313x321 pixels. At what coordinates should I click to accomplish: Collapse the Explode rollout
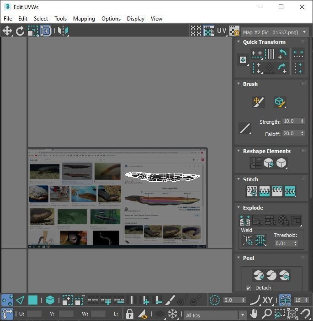(239, 207)
